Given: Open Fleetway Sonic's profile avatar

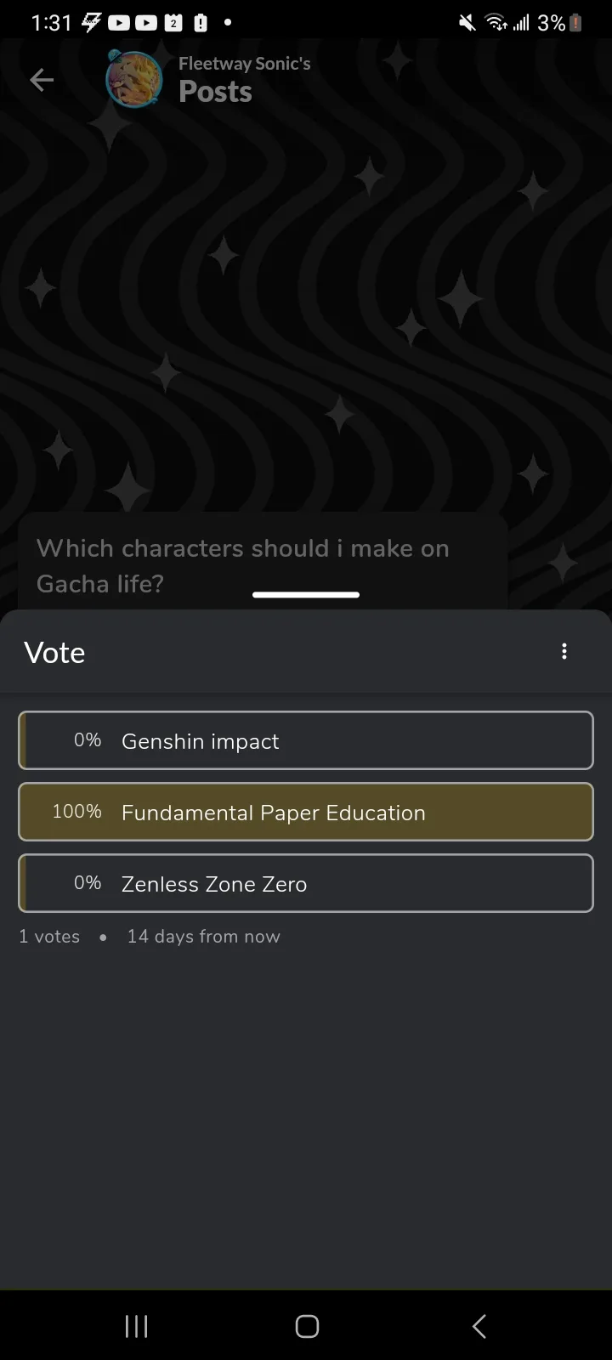Looking at the screenshot, I should (x=133, y=79).
